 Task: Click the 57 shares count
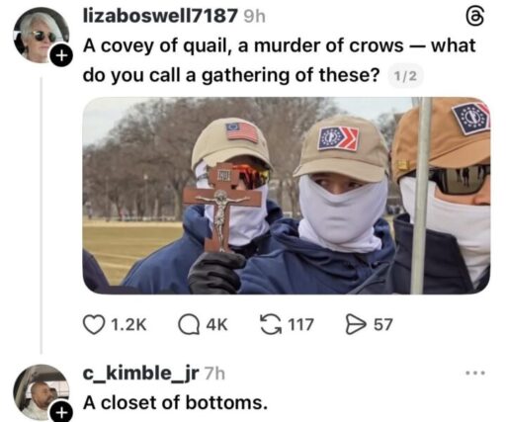(x=382, y=324)
